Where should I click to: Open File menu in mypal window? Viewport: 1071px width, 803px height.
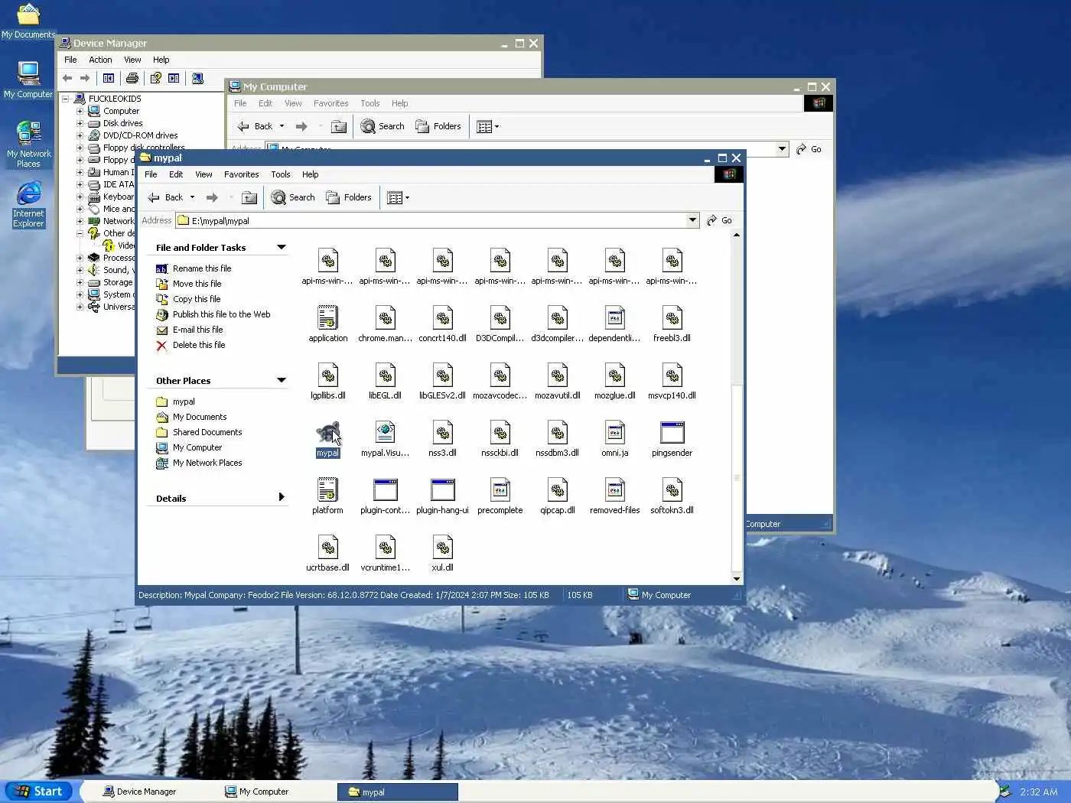(x=151, y=174)
